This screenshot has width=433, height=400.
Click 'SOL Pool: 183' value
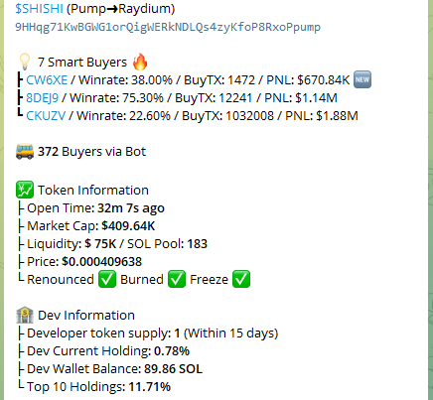[167, 244]
